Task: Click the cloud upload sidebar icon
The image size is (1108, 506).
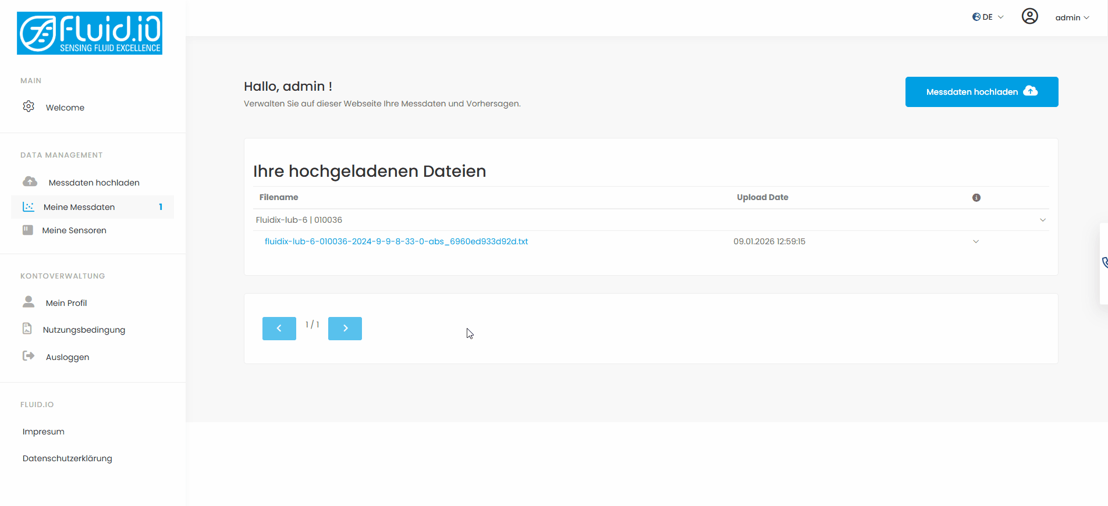Action: 30,181
